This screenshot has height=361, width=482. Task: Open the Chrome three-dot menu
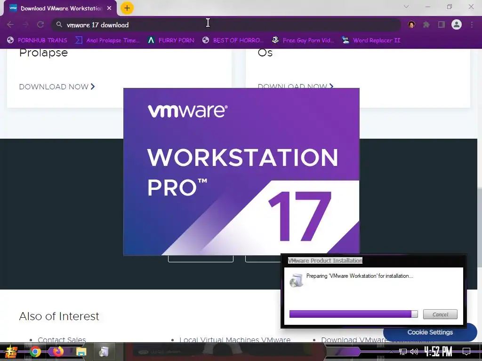(472, 24)
